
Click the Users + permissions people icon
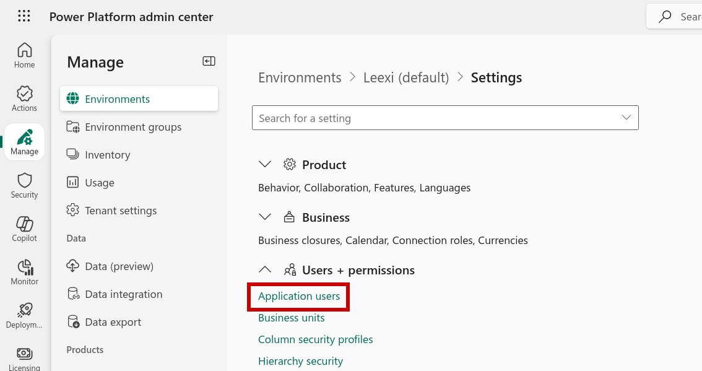[290, 270]
